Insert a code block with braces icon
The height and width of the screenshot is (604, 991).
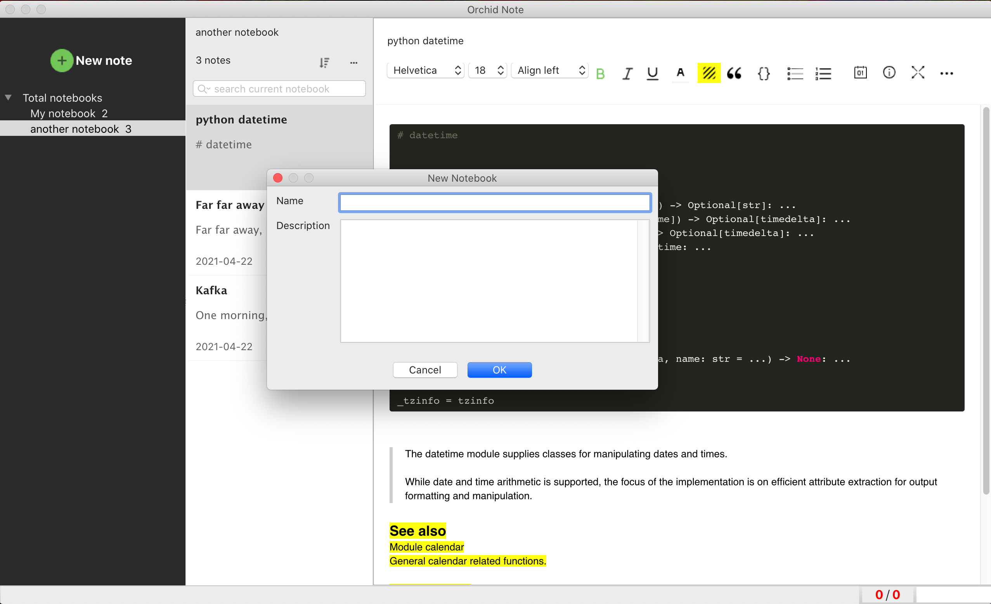(763, 73)
